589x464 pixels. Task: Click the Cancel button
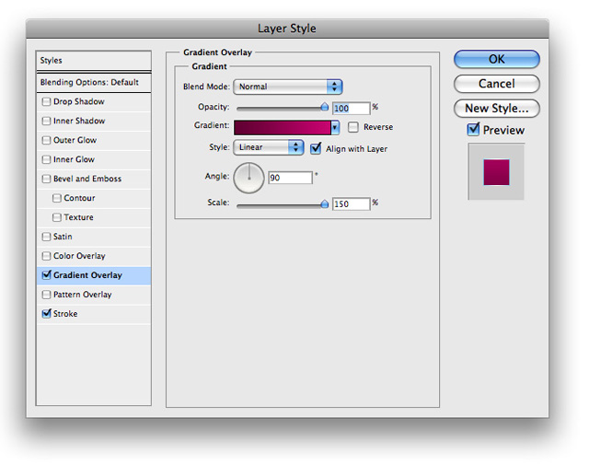(497, 84)
